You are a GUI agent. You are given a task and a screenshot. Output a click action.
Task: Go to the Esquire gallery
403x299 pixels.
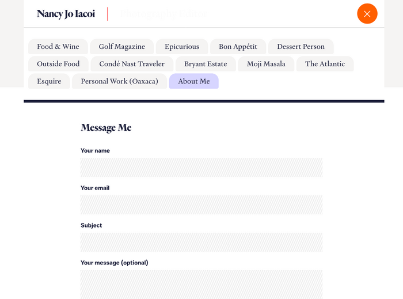click(x=49, y=81)
